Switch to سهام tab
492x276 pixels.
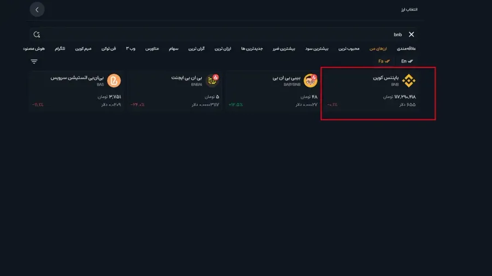173,49
